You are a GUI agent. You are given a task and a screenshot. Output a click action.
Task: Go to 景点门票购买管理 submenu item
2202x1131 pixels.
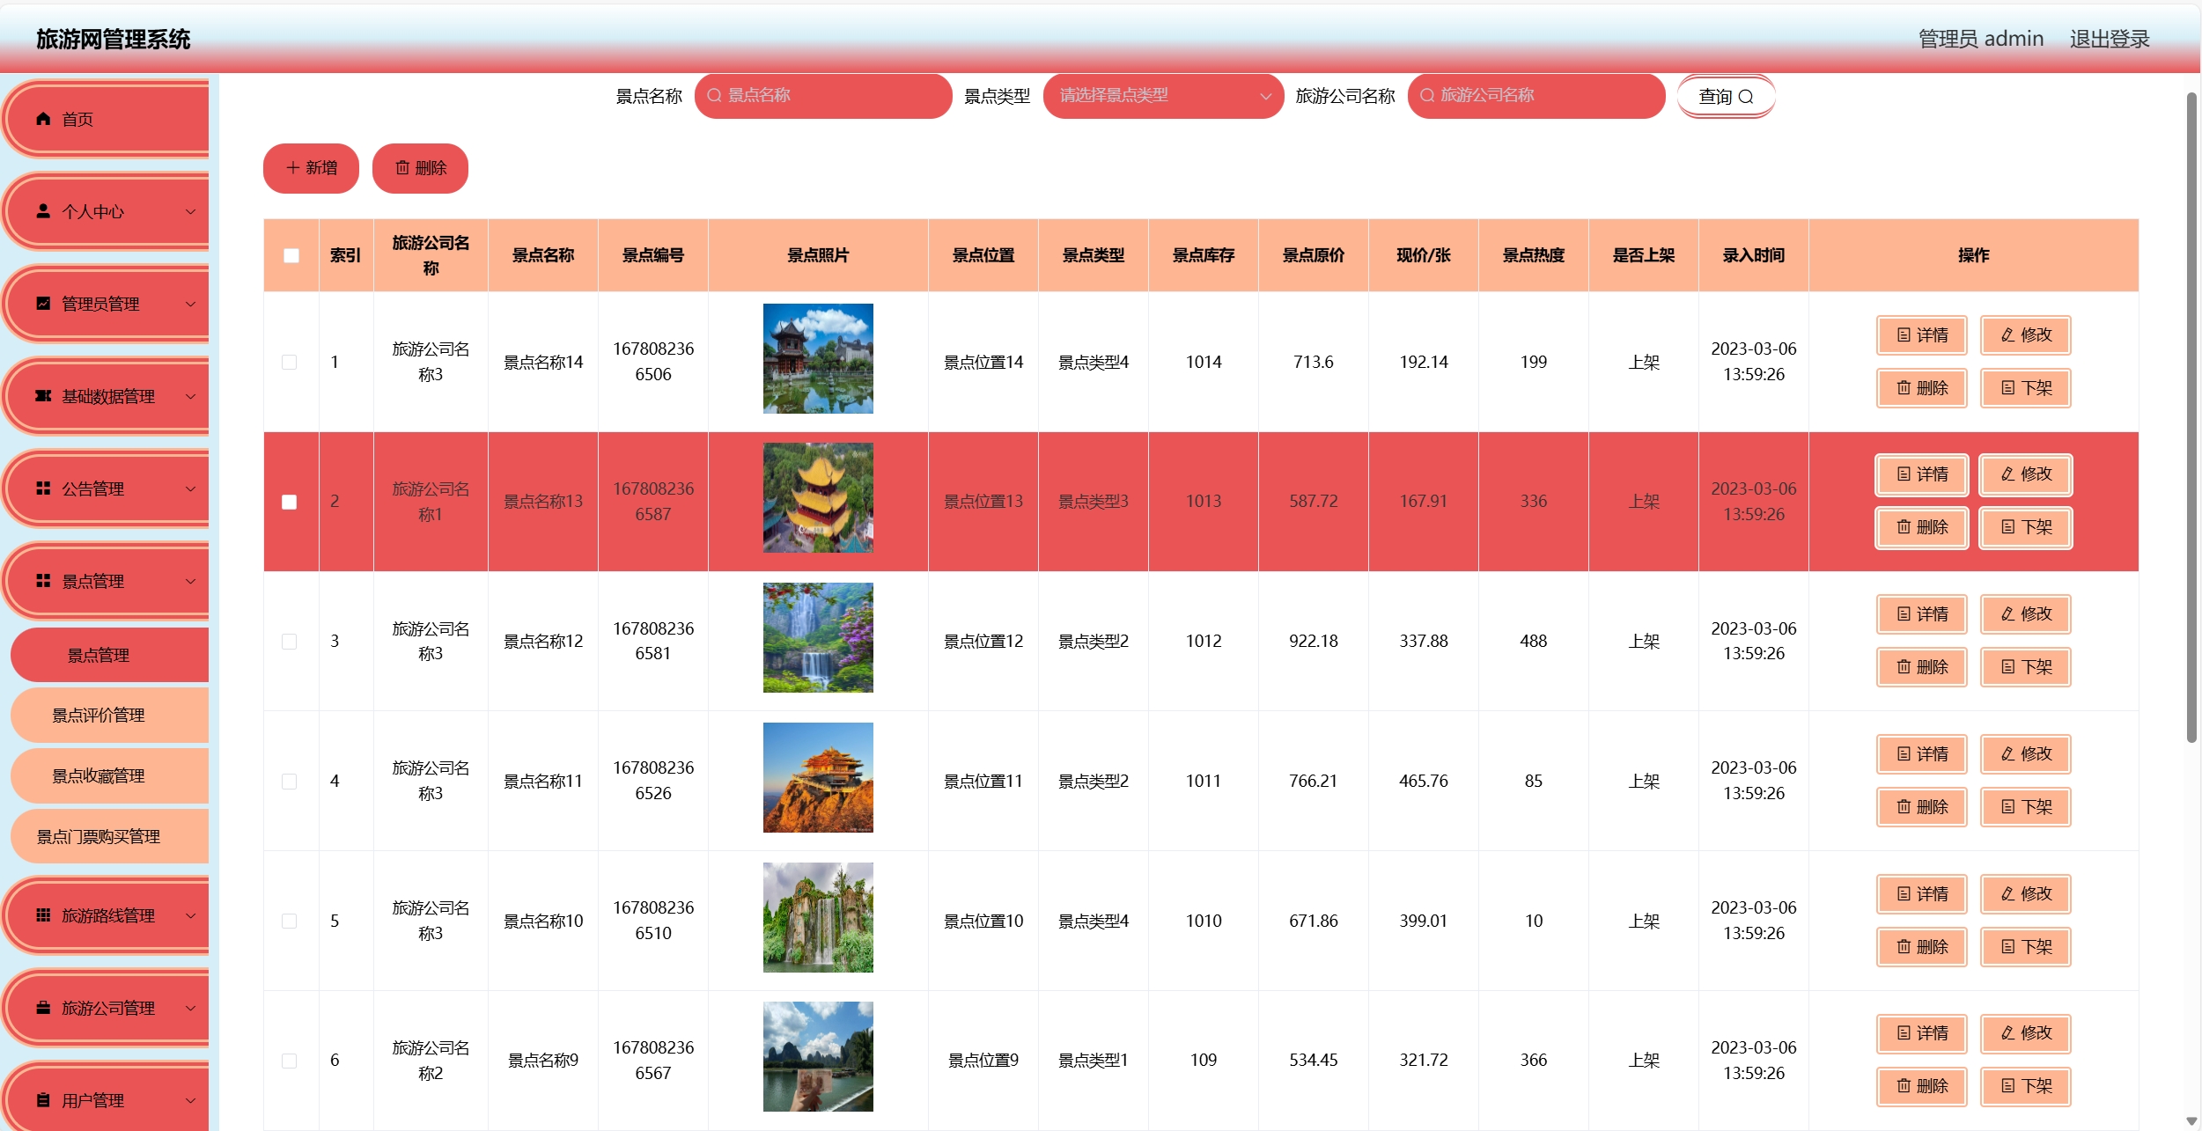tap(99, 837)
